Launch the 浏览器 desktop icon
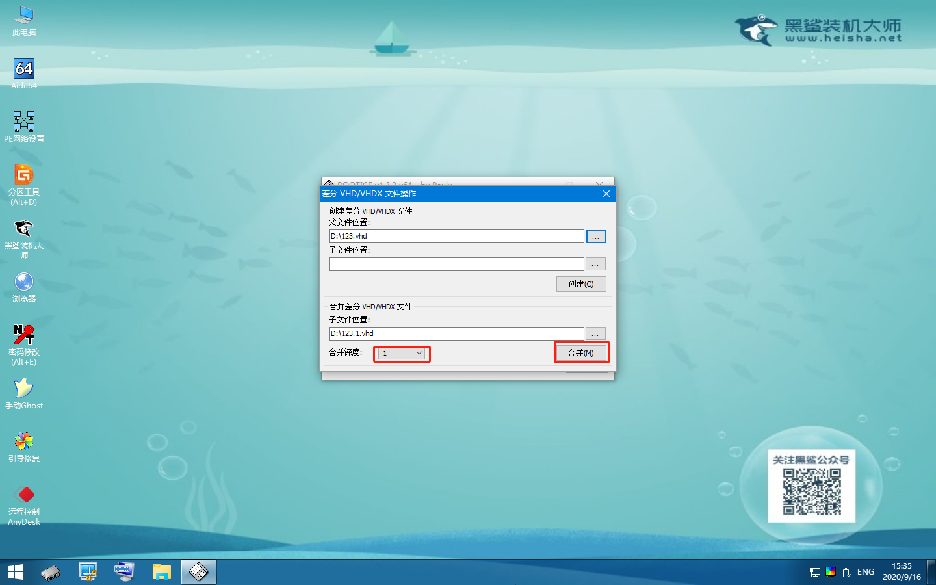This screenshot has height=585, width=936. (24, 287)
